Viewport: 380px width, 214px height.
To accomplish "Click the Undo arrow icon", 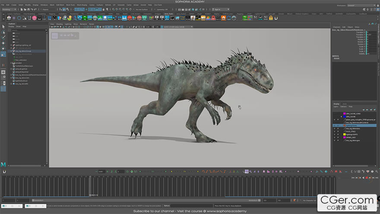I will point(32,10).
